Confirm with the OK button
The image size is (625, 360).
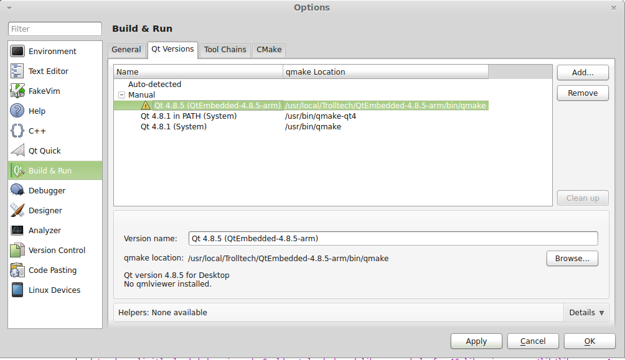590,341
